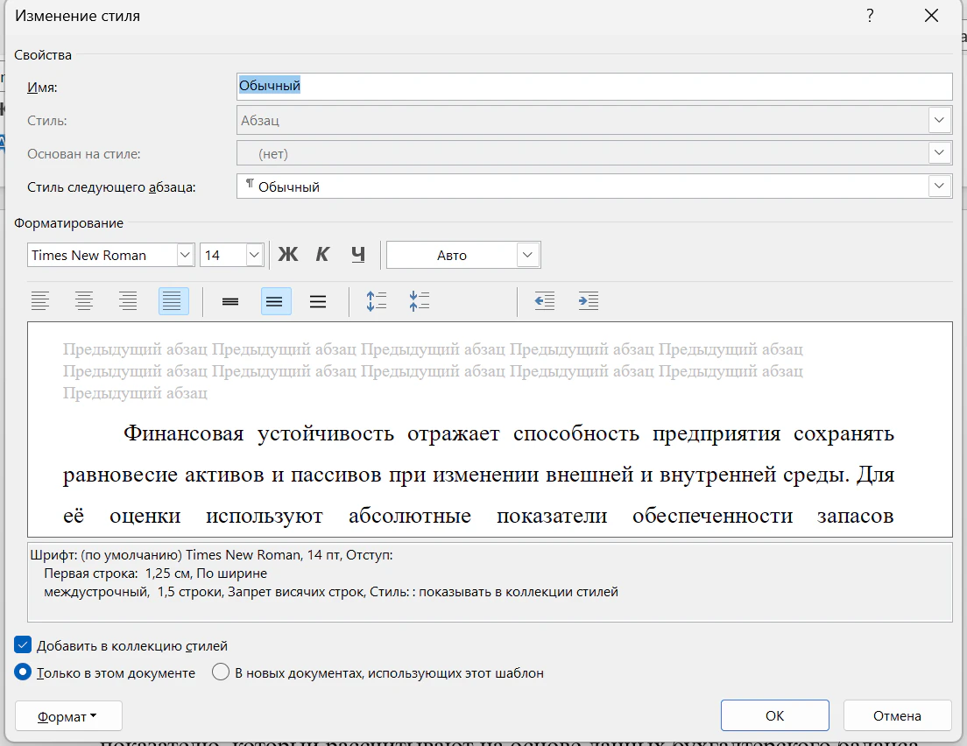
Task: Increase paragraph spacing
Action: (376, 301)
